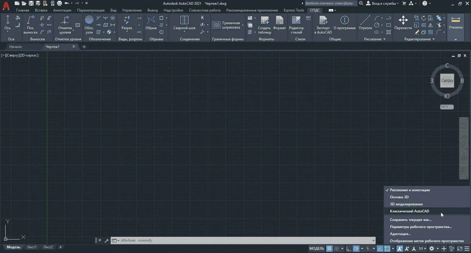This screenshot has width=471, height=253.
Task: Toggle isometric drafting in status bar
Action: [x=368, y=249]
